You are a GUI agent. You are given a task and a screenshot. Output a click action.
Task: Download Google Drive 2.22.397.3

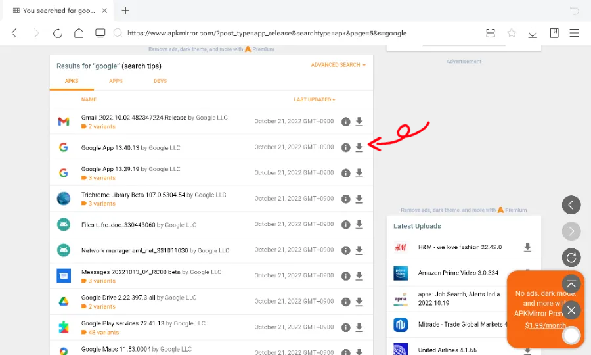359,302
